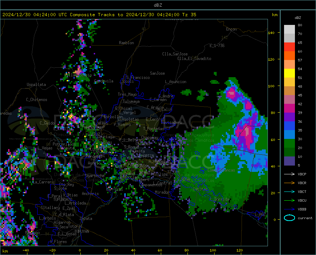Click the orange VBCR arrow in legend
The image size is (316, 255).
289,183
